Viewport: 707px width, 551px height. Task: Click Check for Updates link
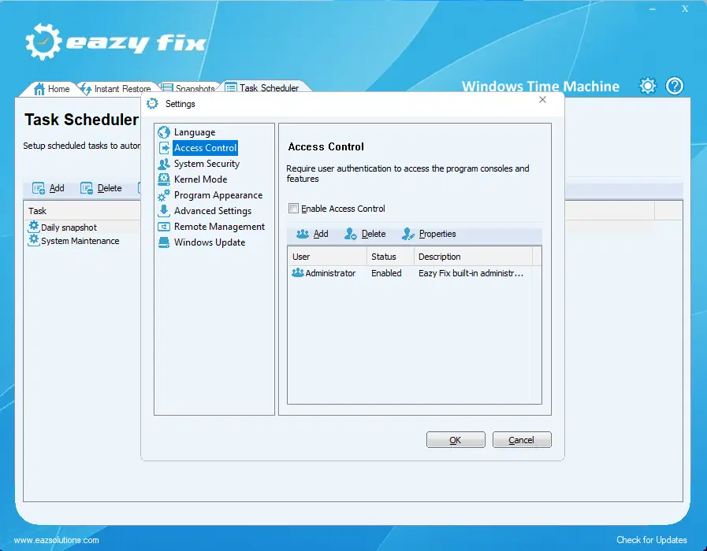[652, 540]
